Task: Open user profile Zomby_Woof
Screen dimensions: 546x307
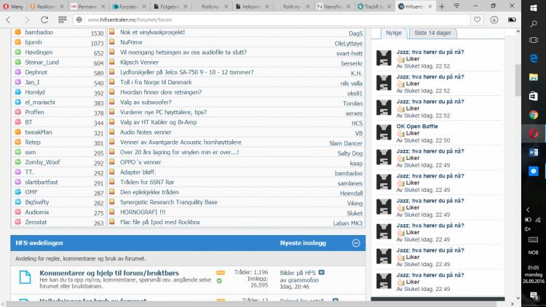Action: pos(42,162)
